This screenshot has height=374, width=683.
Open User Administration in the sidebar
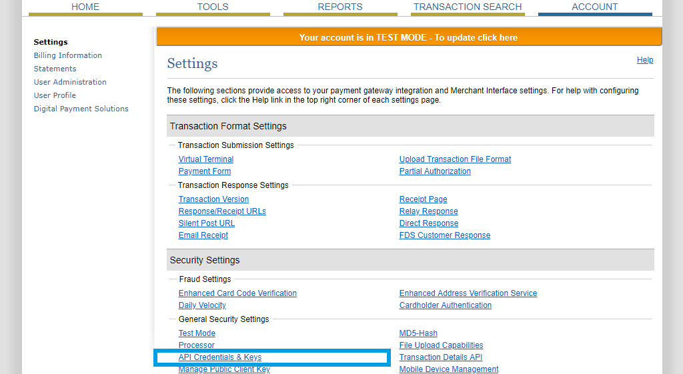pos(70,82)
